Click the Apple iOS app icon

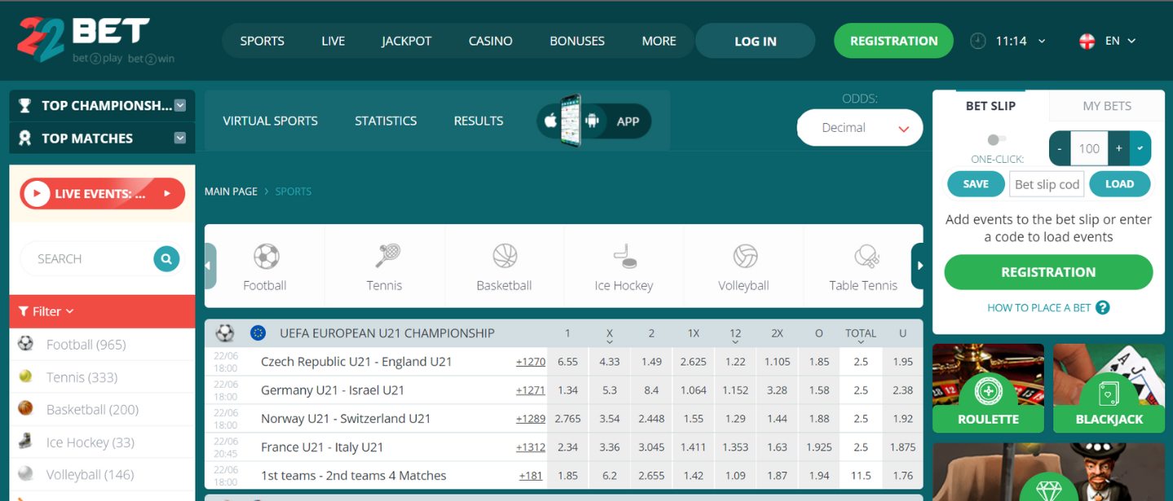coord(551,121)
